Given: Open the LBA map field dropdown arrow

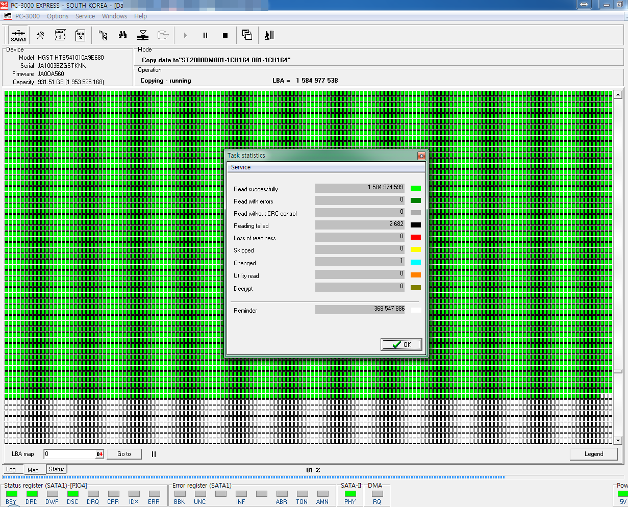Looking at the screenshot, I should coord(100,454).
